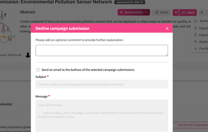Click the like count badge showing 4
This screenshot has width=208, height=132.
176,13
